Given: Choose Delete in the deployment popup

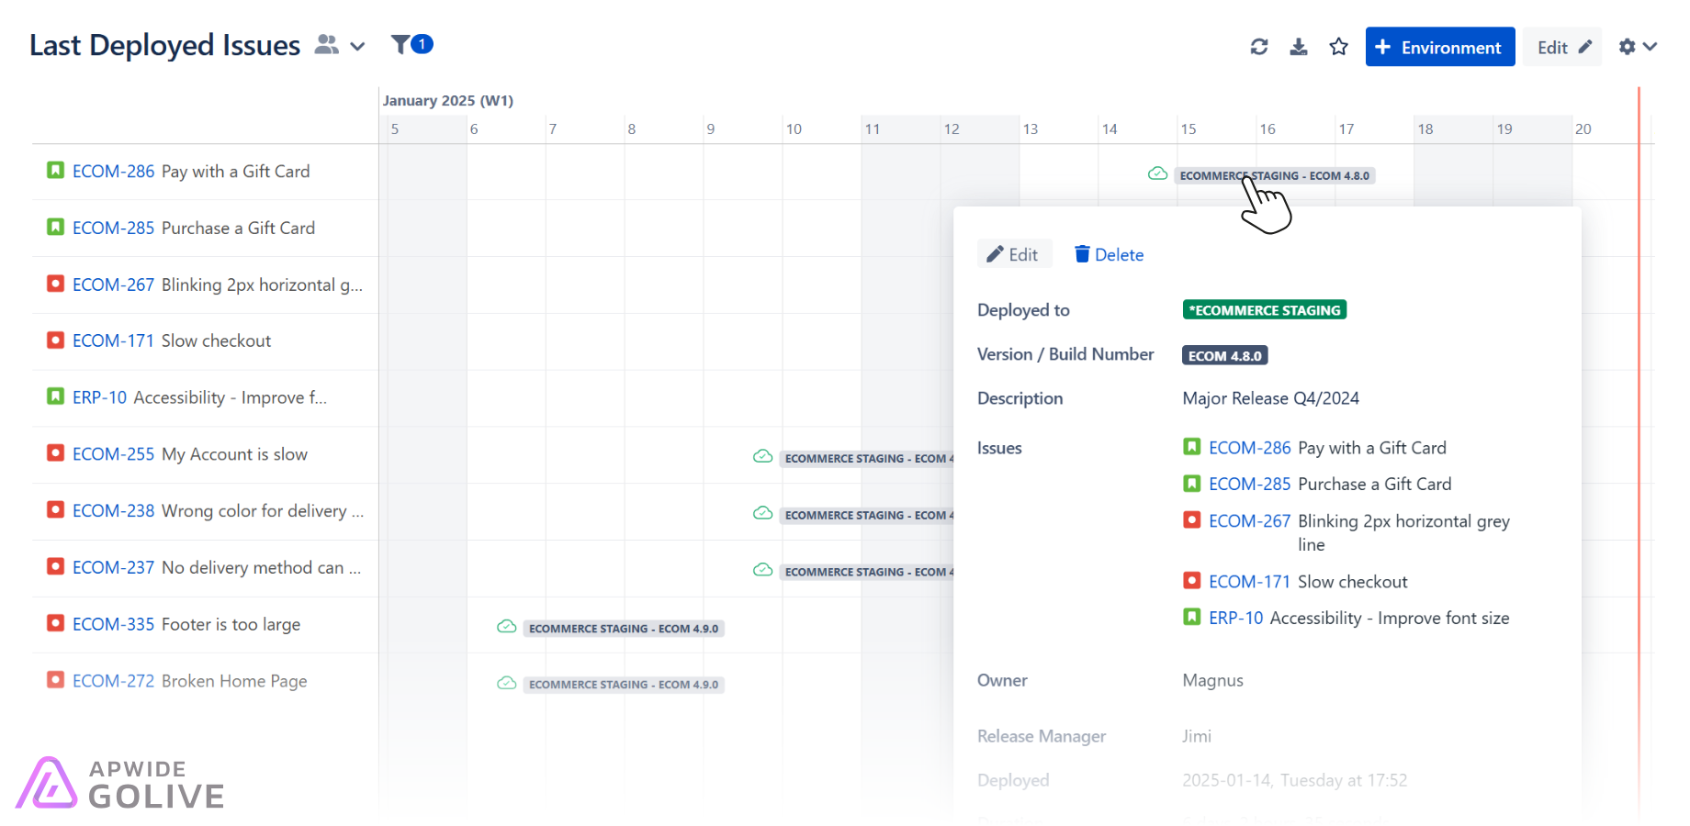Looking at the screenshot, I should pyautogui.click(x=1109, y=255).
